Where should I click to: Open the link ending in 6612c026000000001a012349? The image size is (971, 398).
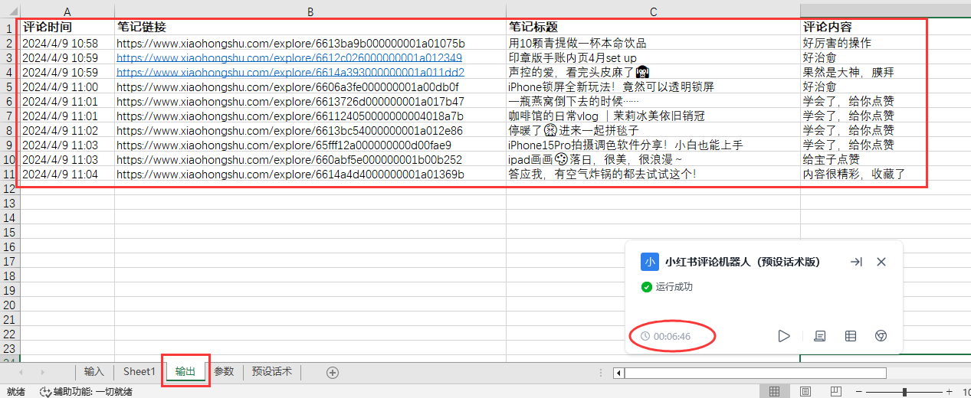coord(289,57)
